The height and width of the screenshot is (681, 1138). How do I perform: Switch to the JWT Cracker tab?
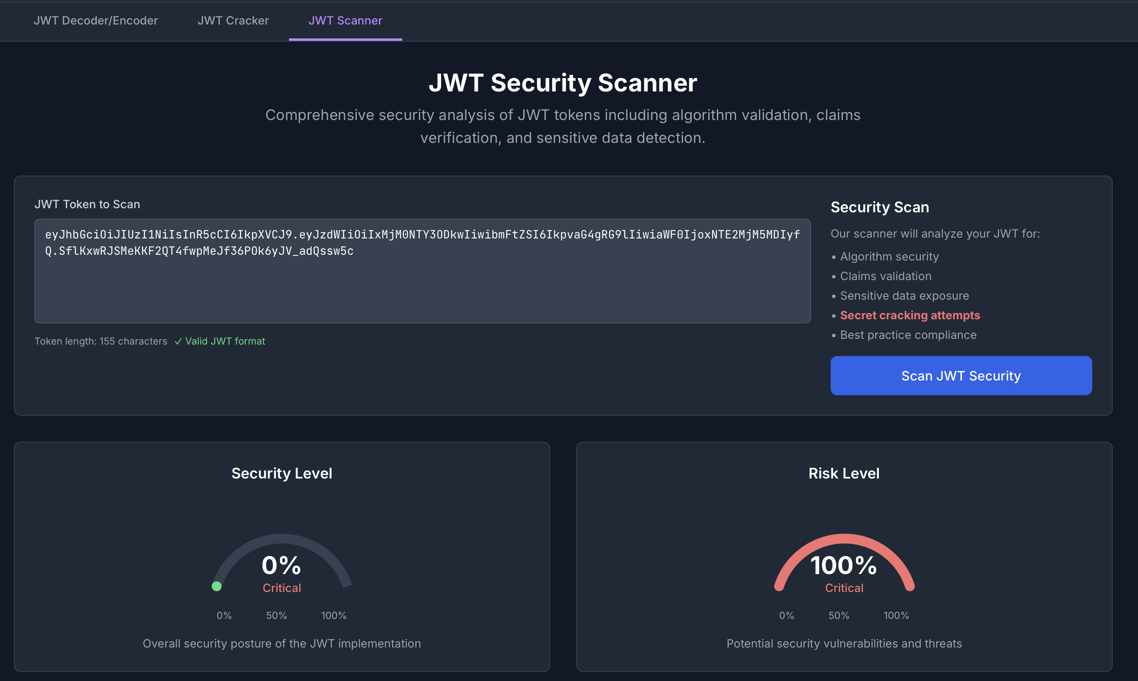click(x=233, y=21)
